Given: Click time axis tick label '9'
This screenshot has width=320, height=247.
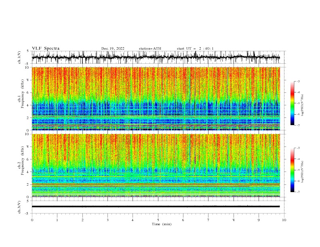Looking at the screenshot, I should pyautogui.click(x=259, y=220).
